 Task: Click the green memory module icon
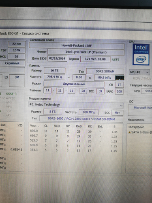(x=120, y=78)
